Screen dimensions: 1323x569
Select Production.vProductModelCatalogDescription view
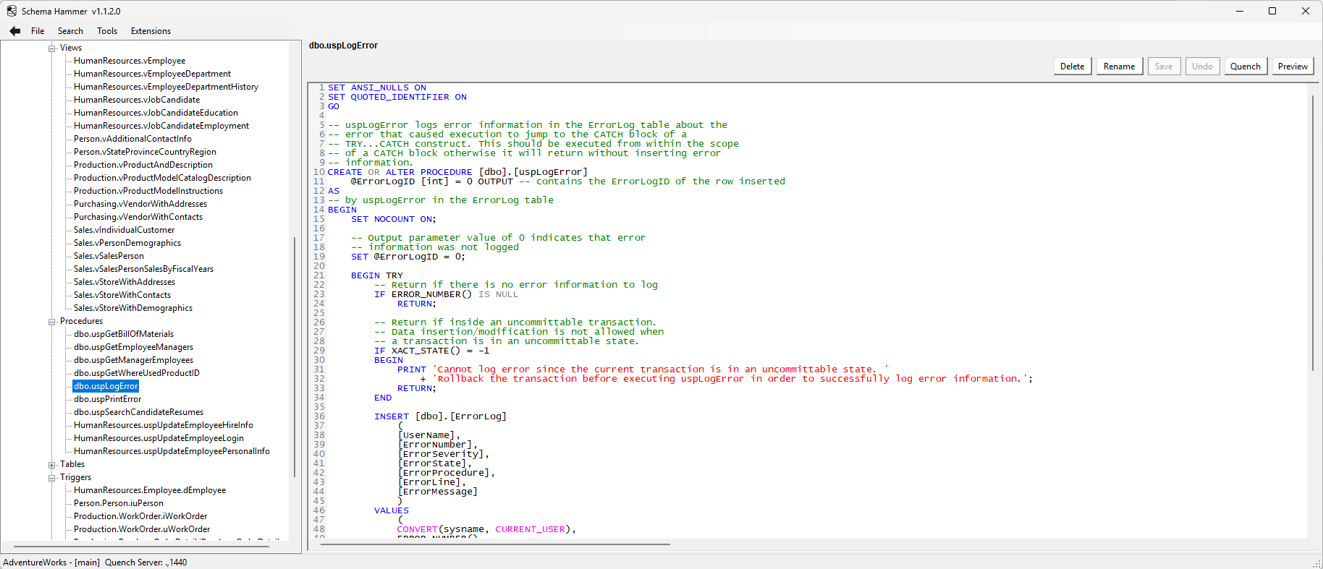tap(162, 178)
